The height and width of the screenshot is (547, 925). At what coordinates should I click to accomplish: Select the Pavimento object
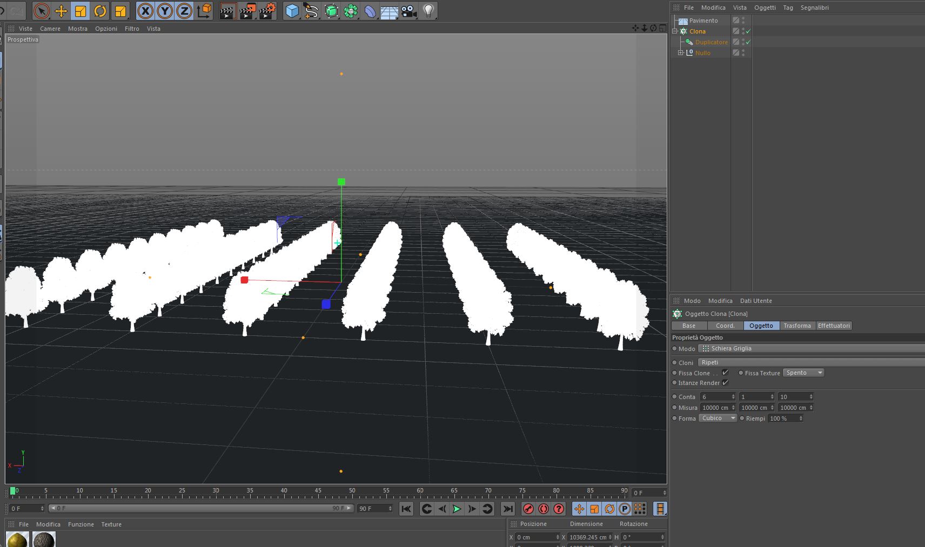point(703,21)
